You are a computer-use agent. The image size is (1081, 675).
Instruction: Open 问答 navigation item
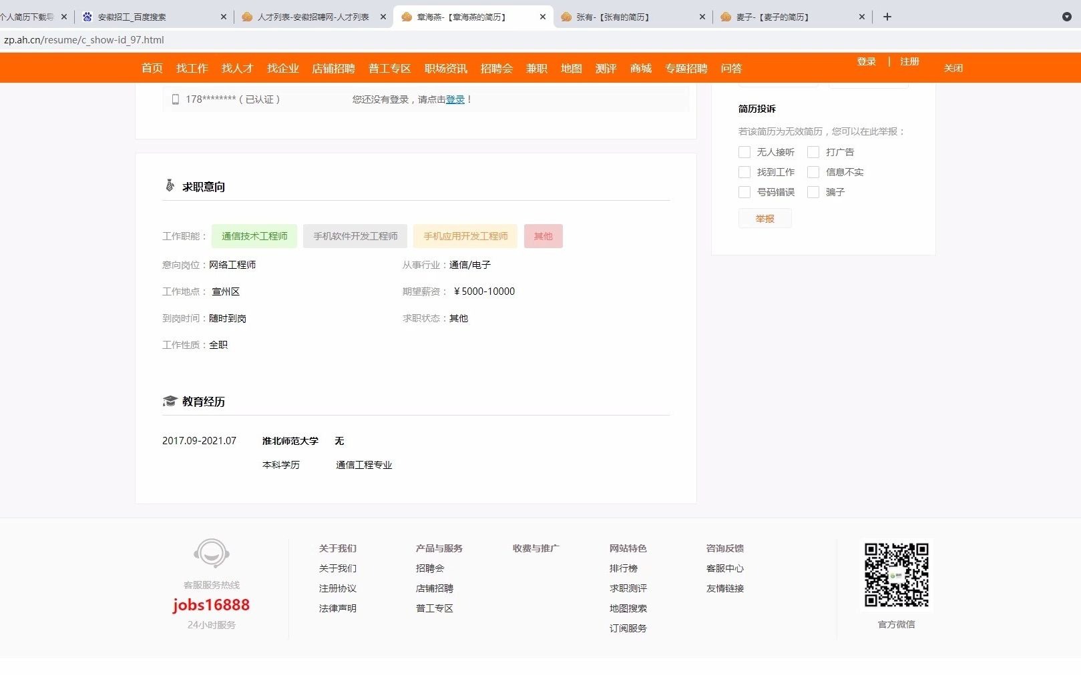[x=732, y=68]
